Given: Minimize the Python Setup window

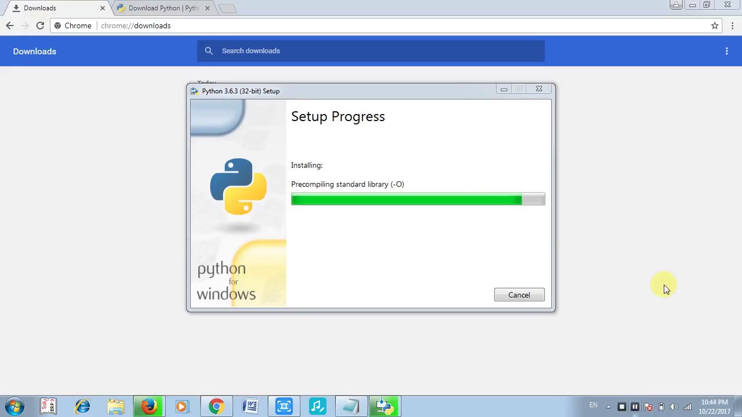Looking at the screenshot, I should tap(504, 89).
